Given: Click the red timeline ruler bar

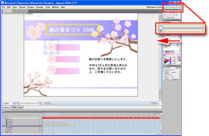Looking at the screenshot, I should point(101,118).
